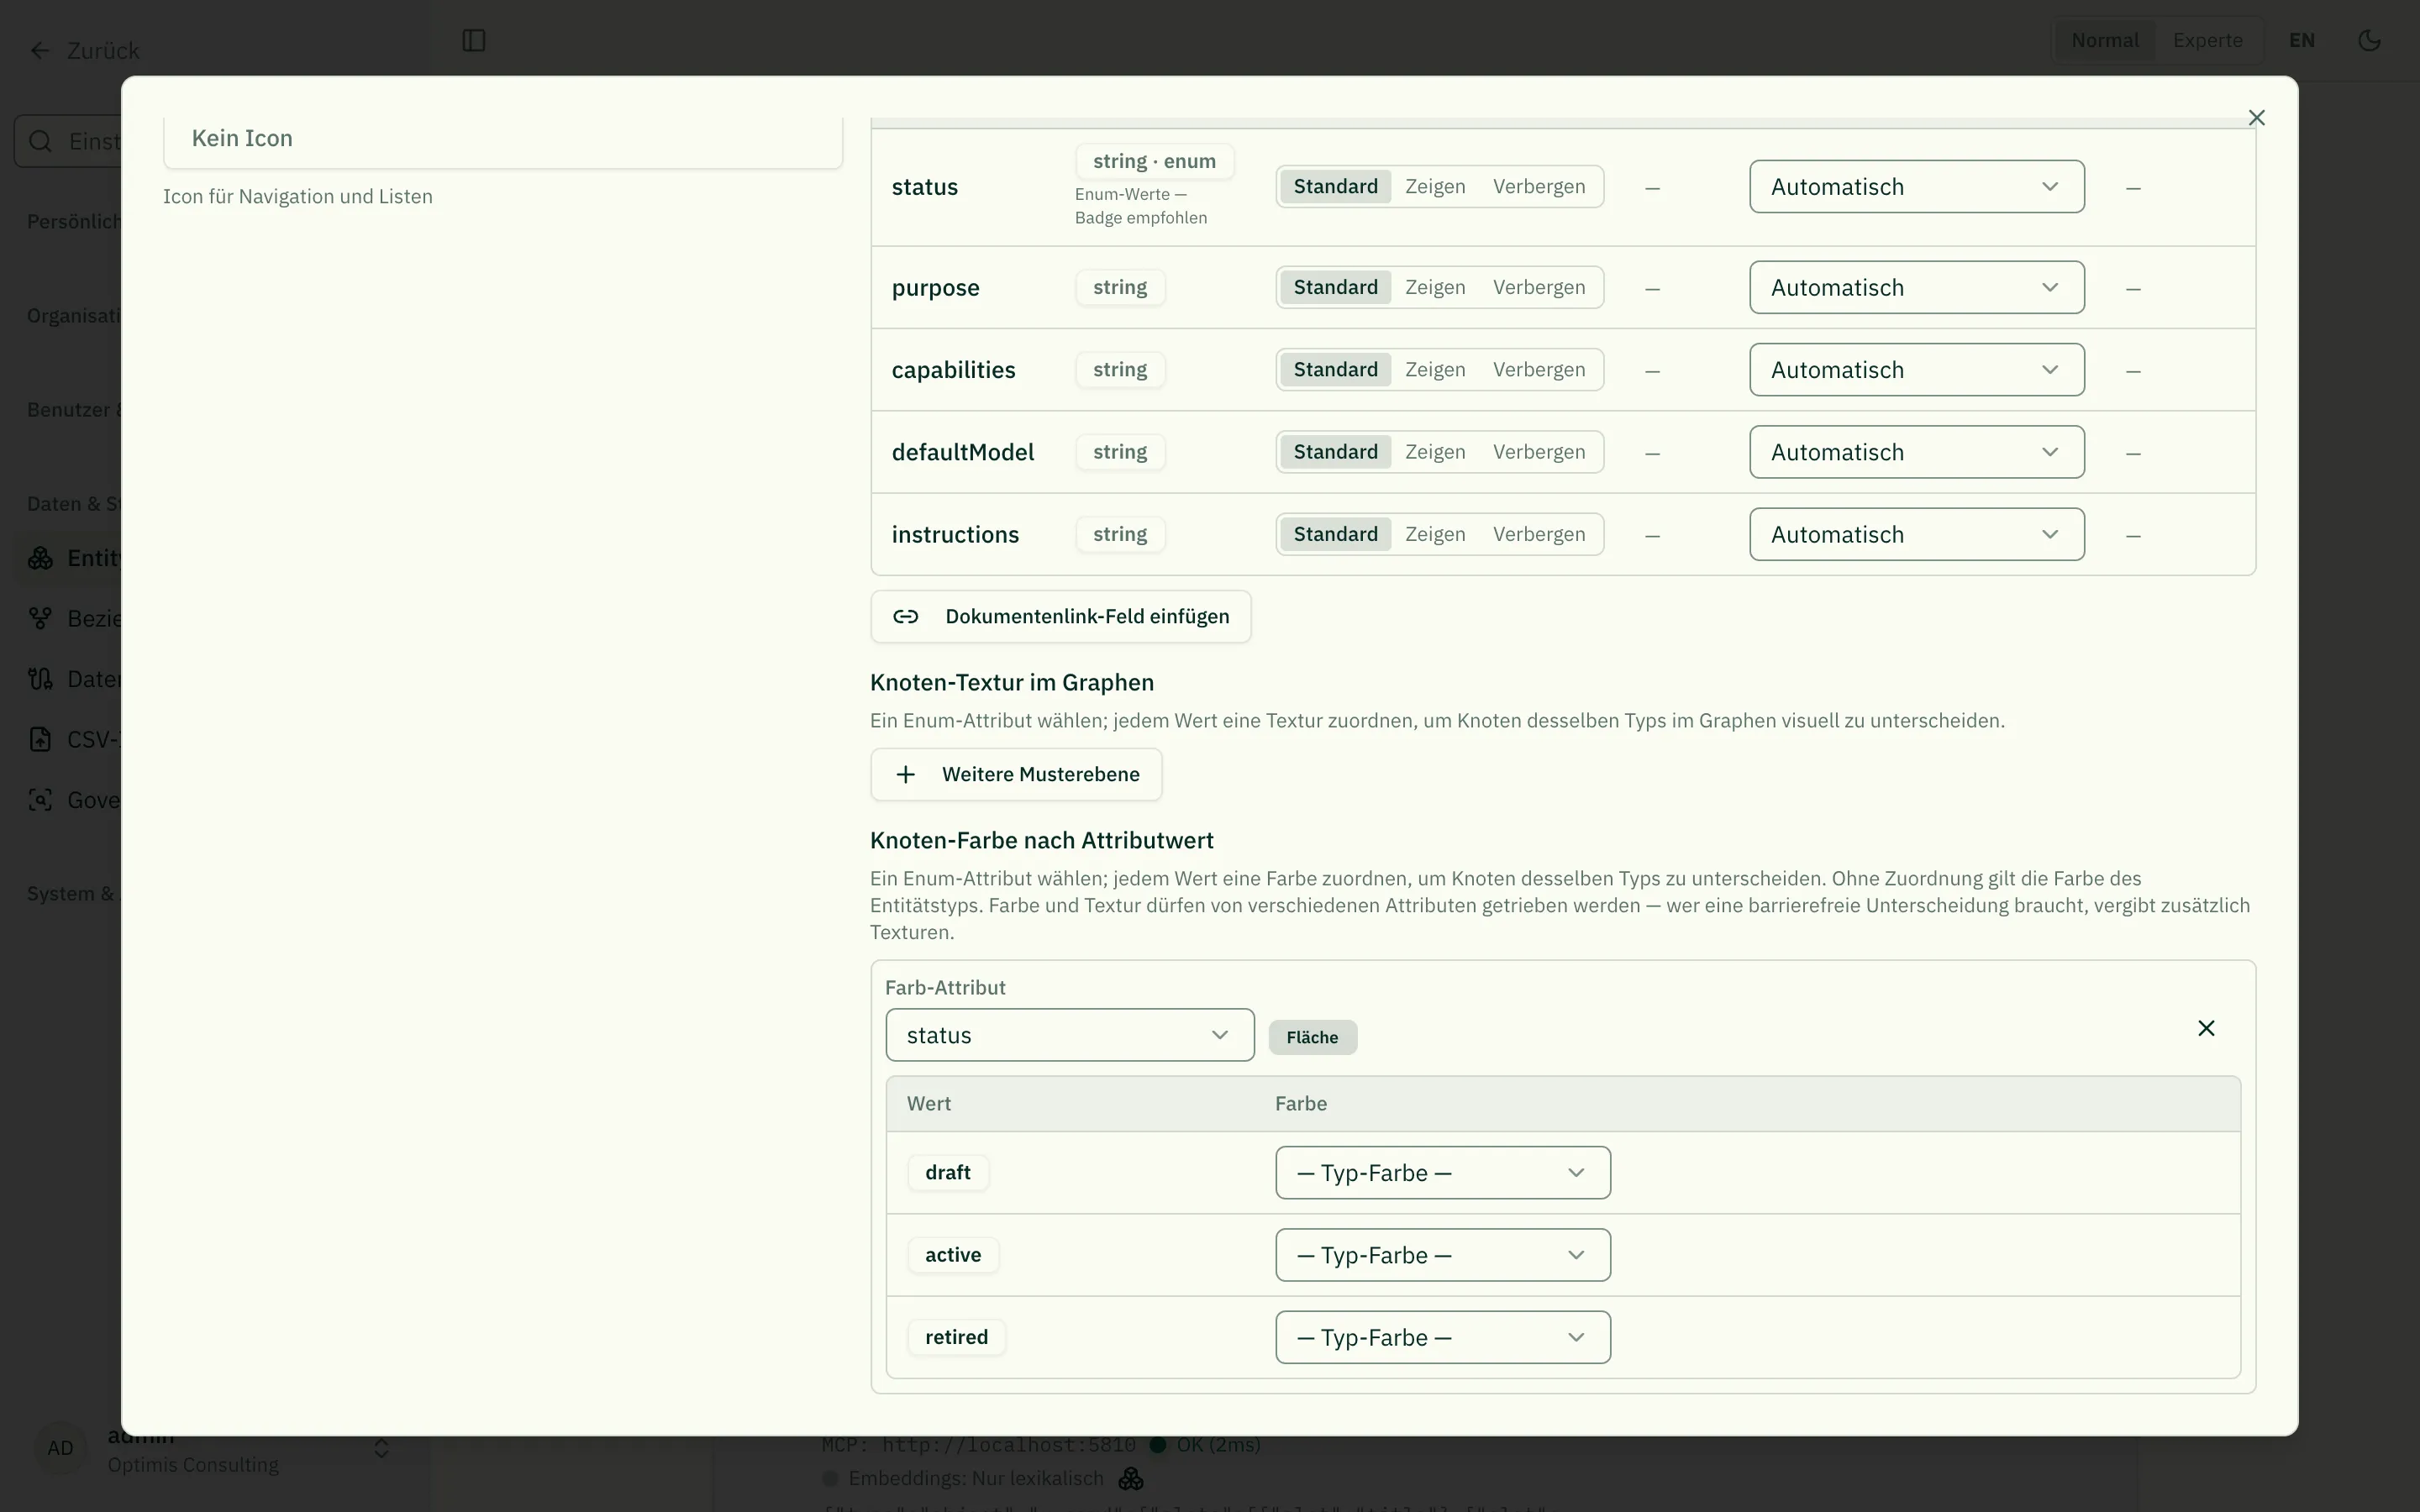This screenshot has height=1512, width=2420.
Task: Remove the Farb-Attribut color mapping X
Action: pos(2206,1028)
